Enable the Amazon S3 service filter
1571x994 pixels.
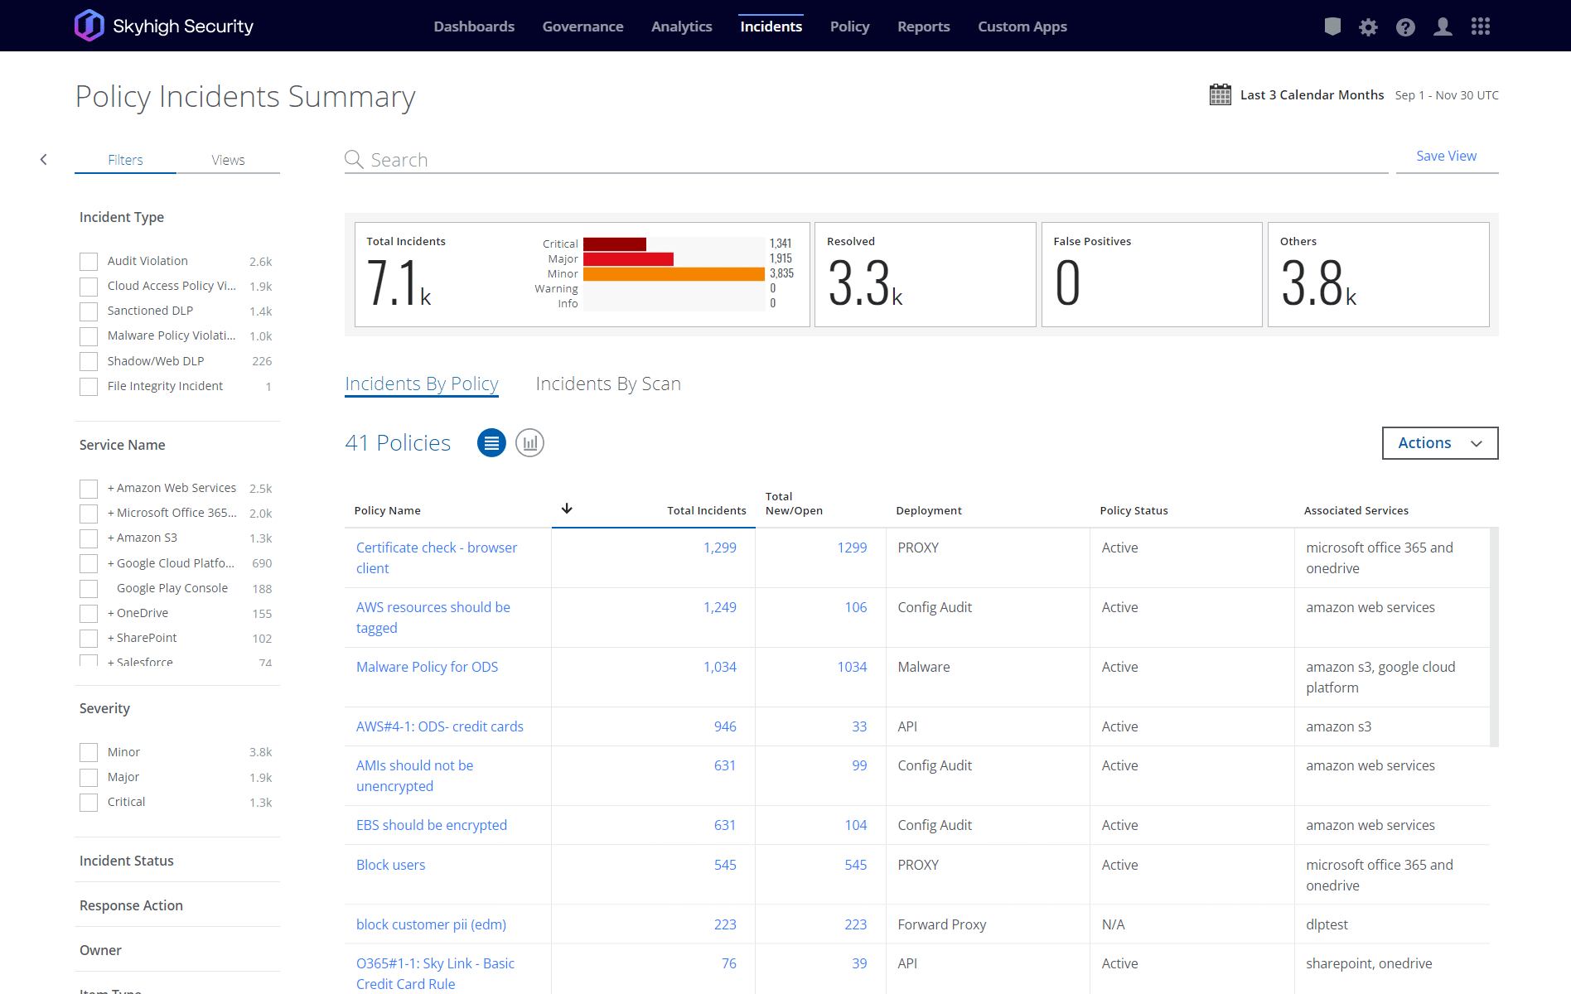pyautogui.click(x=89, y=538)
